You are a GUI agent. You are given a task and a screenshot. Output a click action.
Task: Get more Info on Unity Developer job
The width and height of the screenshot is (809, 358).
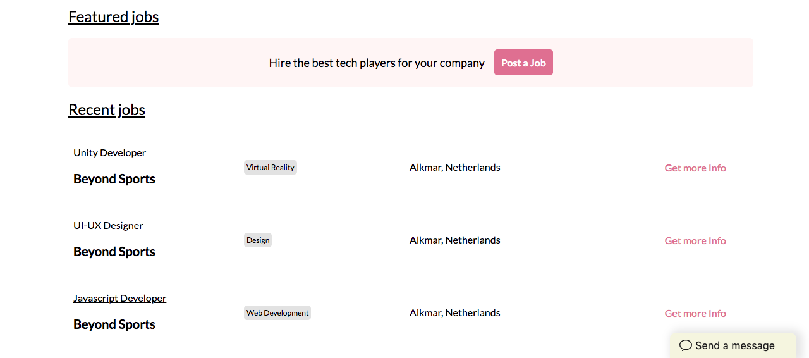695,168
